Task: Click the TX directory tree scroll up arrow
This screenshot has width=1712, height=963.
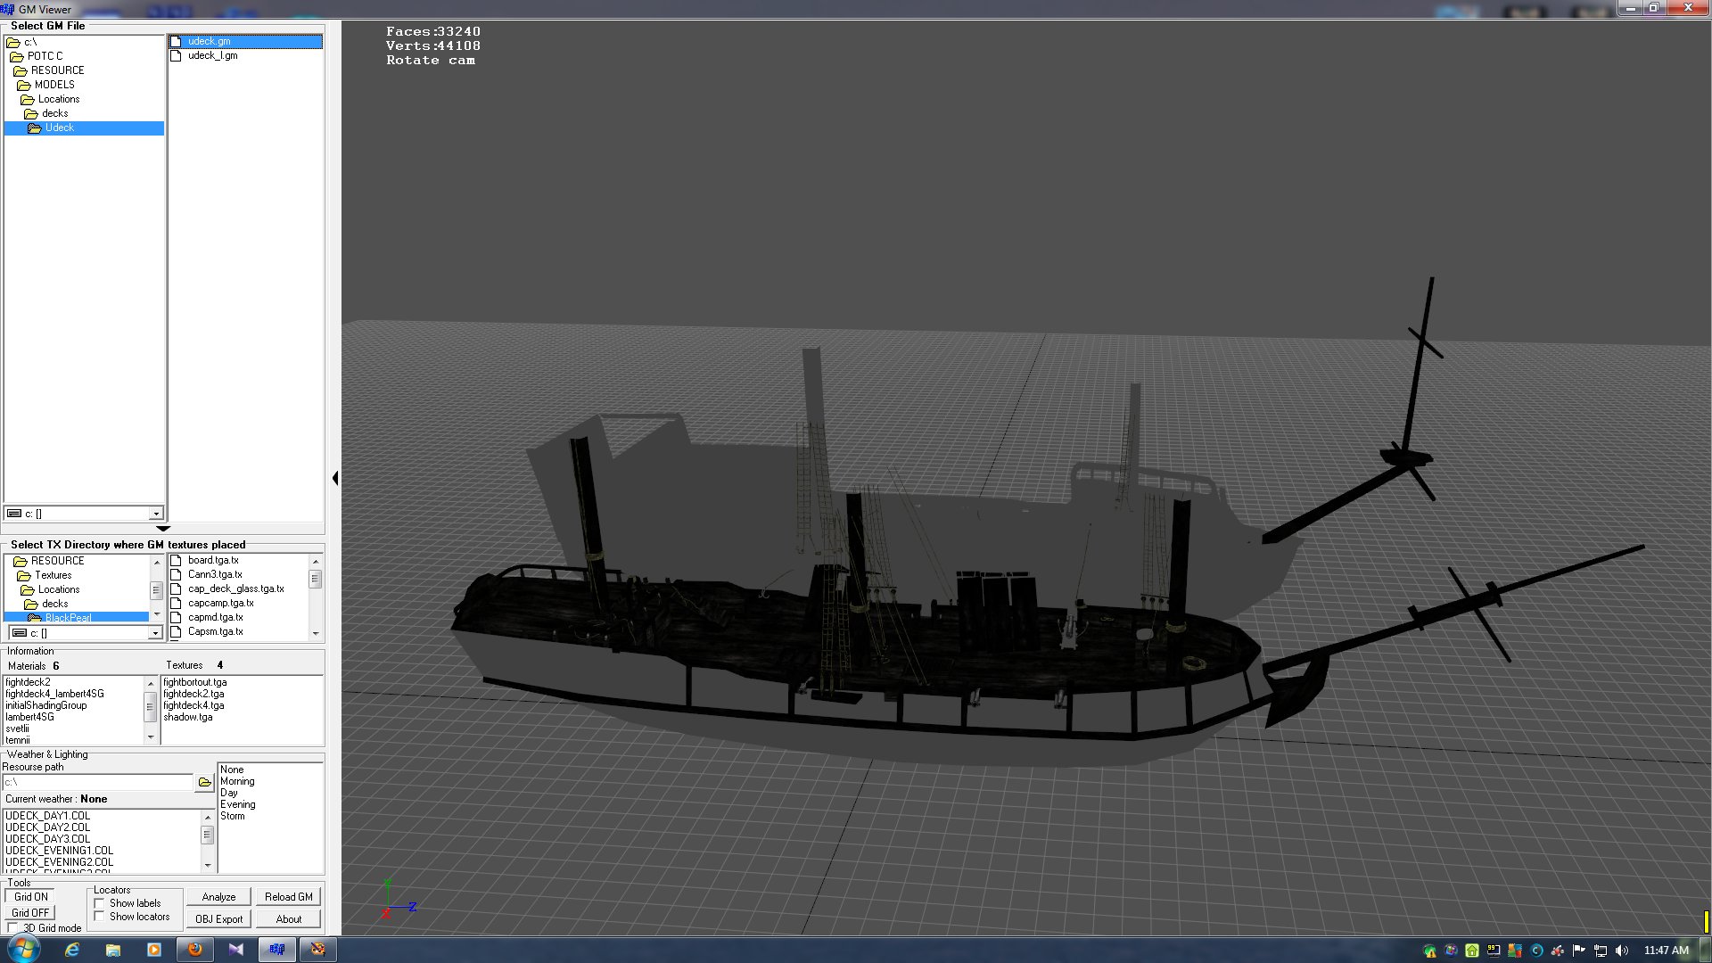Action: coord(157,562)
